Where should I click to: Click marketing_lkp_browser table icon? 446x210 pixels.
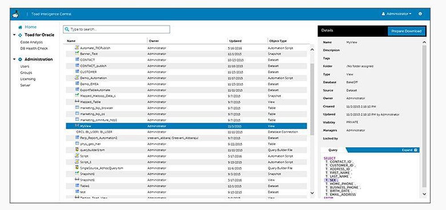click(77, 108)
